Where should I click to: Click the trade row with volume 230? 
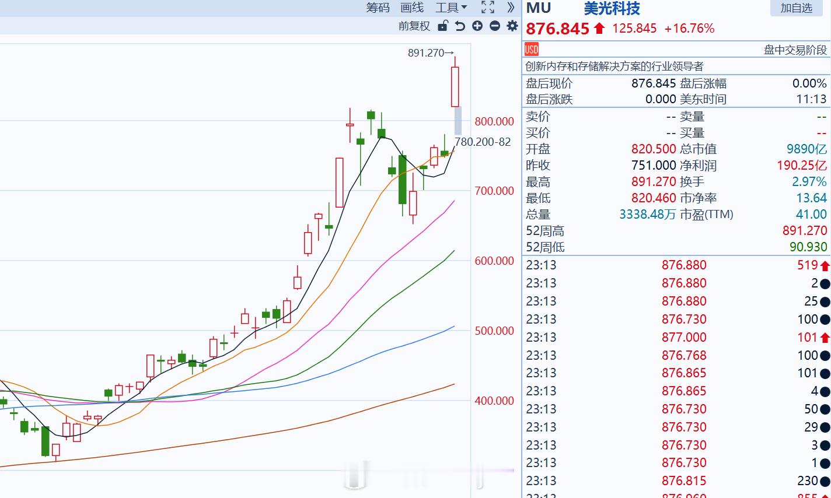pos(677,481)
